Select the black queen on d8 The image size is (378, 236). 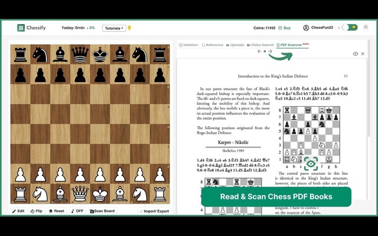tap(80, 54)
